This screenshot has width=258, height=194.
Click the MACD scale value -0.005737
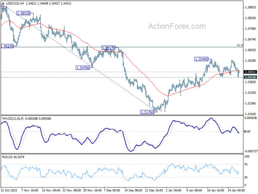tap(251, 151)
